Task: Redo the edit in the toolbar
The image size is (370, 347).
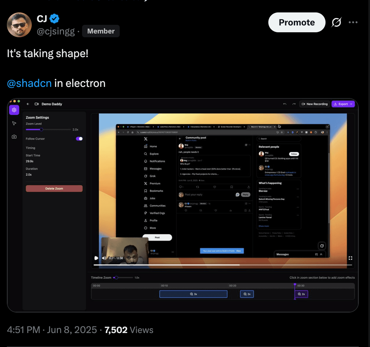Action: [294, 104]
